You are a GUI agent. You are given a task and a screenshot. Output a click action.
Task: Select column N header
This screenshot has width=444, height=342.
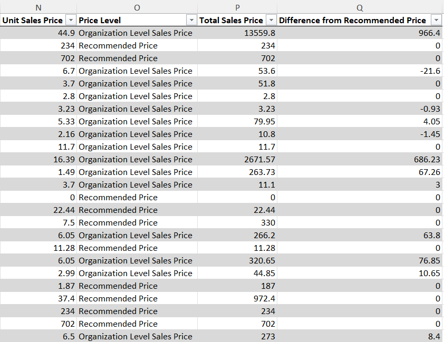click(x=38, y=7)
